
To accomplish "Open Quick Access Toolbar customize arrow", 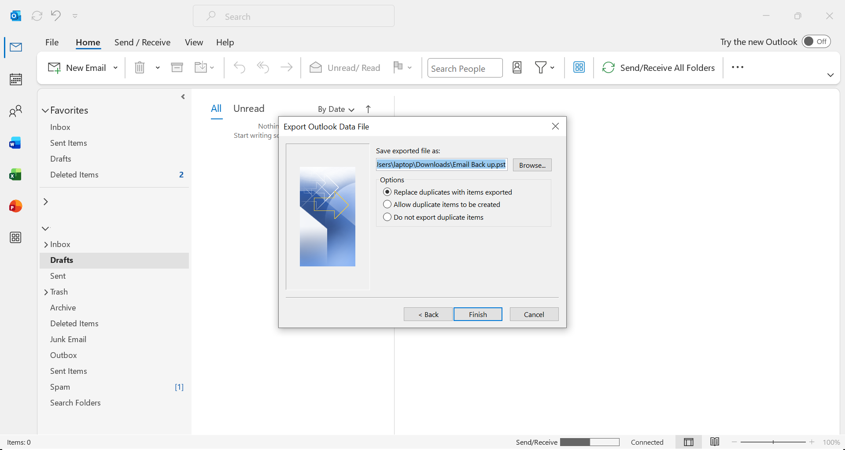I will point(75,16).
